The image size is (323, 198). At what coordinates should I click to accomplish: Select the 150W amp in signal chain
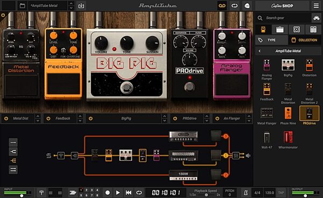184,175
